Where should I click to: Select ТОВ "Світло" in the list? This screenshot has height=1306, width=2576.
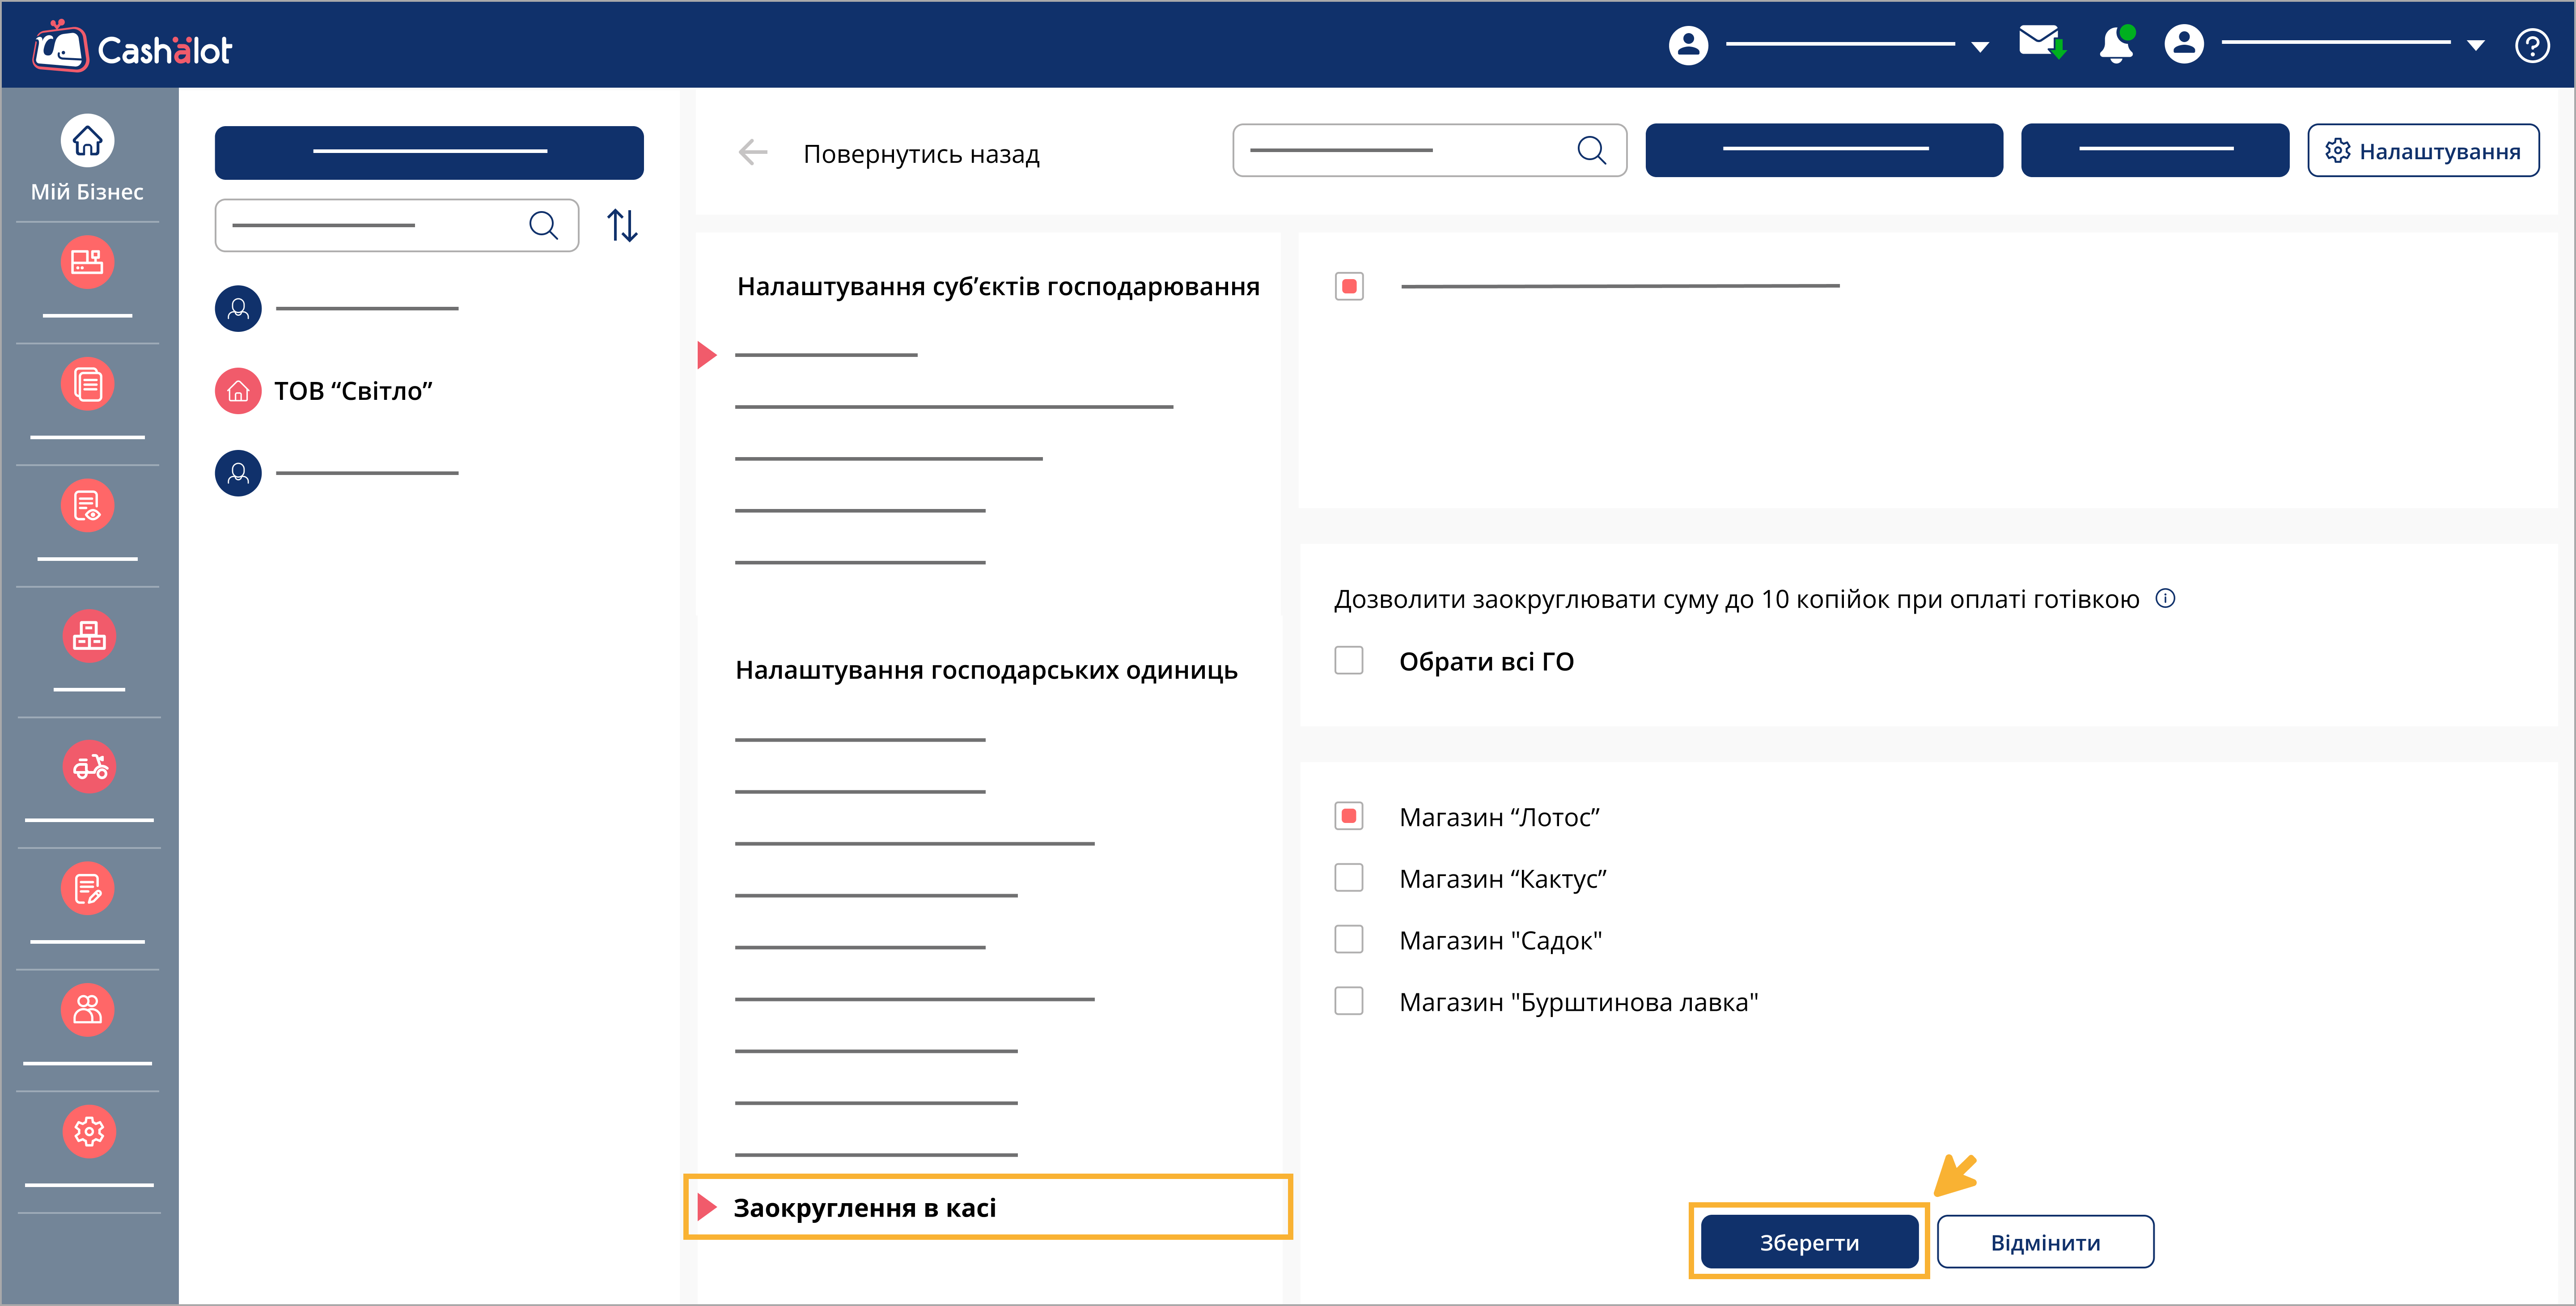tap(352, 391)
